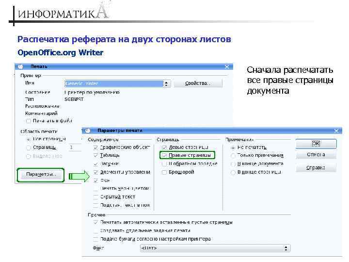Open the Факс dropdown list

[x=215, y=248]
